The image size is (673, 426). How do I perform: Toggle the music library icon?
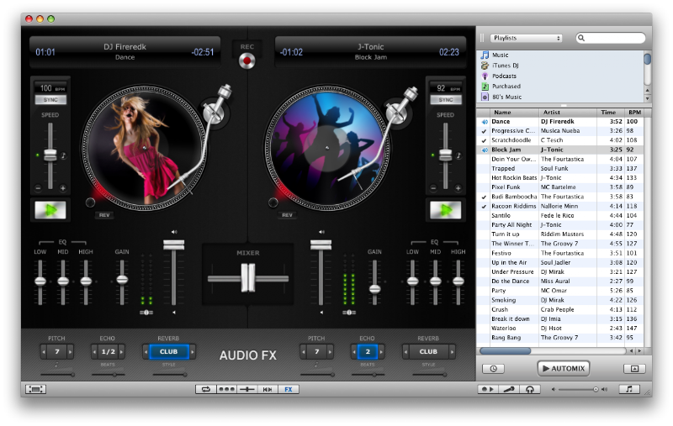point(629,389)
